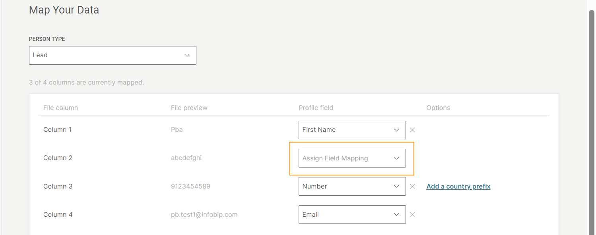Viewport: 596px width, 235px height.
Task: Click the chevron in the Lead selector
Action: pyautogui.click(x=187, y=55)
